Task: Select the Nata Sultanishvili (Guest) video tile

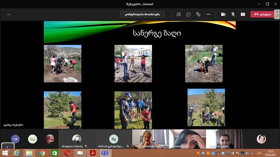Action: tap(150, 139)
